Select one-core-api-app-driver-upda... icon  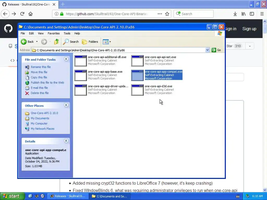point(81,90)
